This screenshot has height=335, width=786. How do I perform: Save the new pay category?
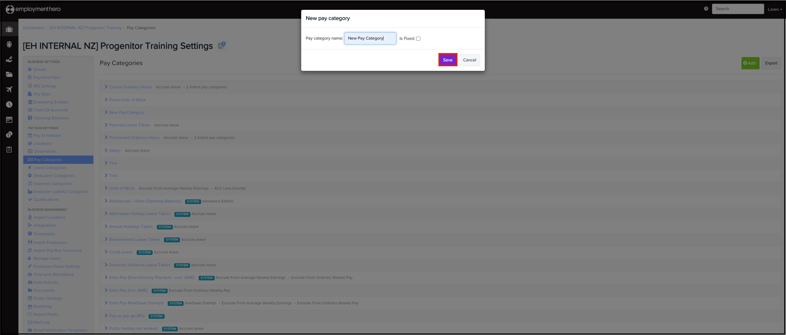(x=448, y=60)
